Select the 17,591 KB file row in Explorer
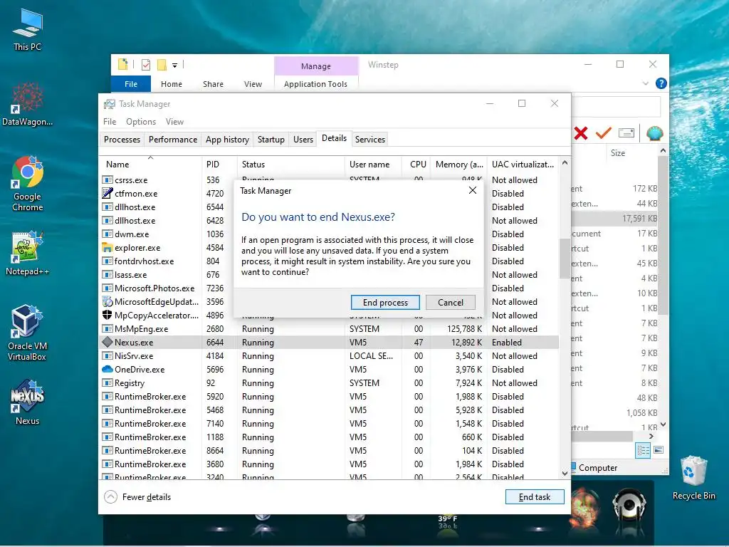This screenshot has width=729, height=547. pyautogui.click(x=614, y=218)
